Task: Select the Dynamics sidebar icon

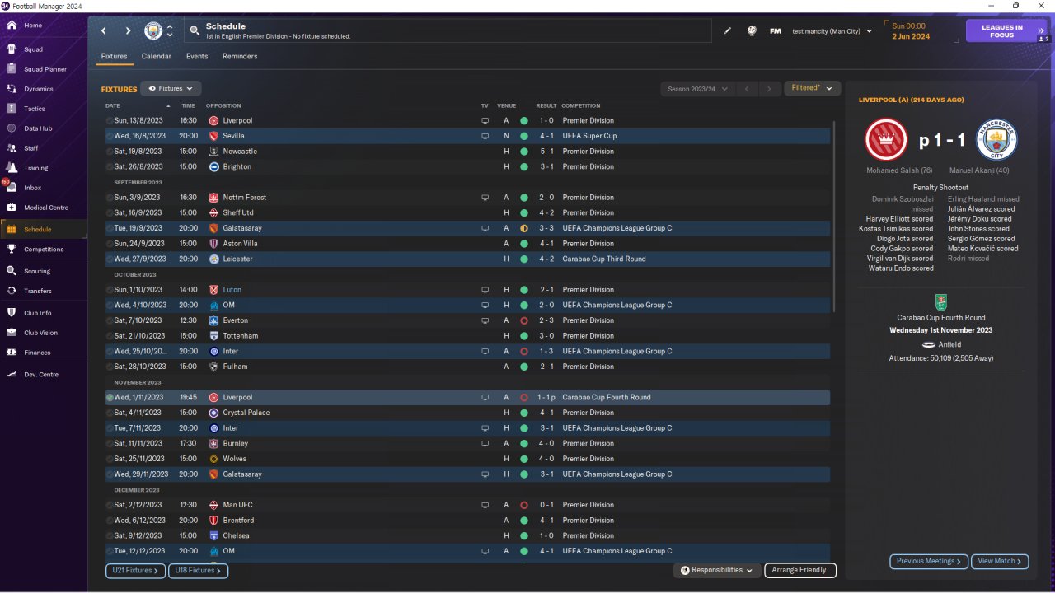Action: (x=12, y=89)
